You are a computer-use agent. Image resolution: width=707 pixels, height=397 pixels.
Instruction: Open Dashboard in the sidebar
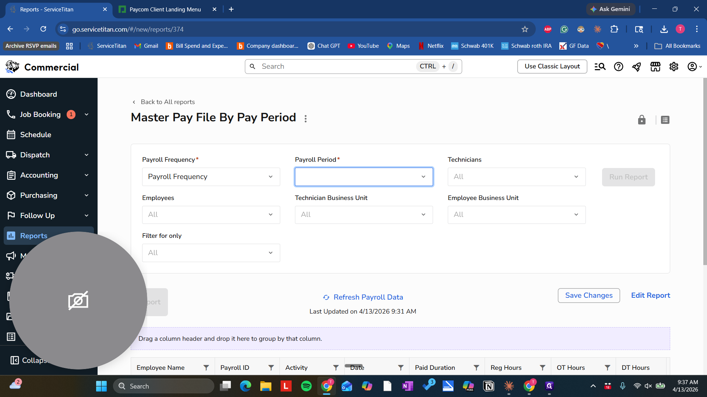coord(38,94)
